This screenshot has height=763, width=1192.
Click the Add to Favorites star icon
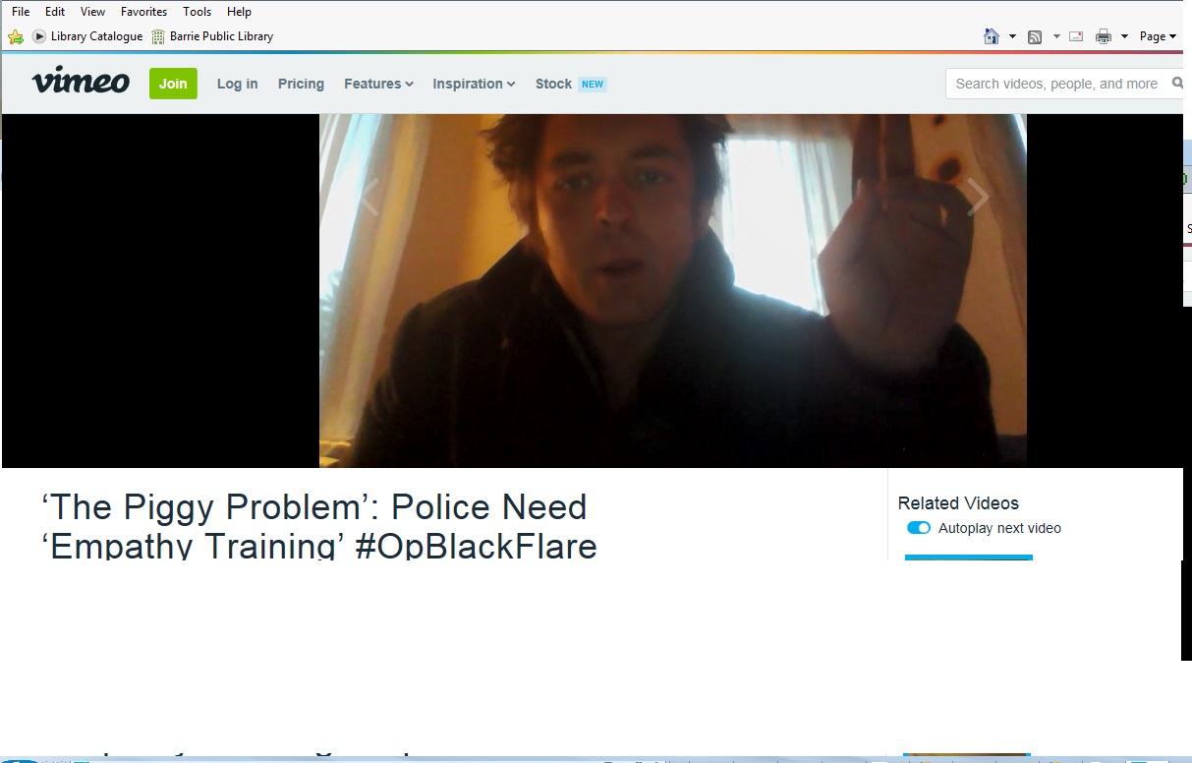coord(16,36)
